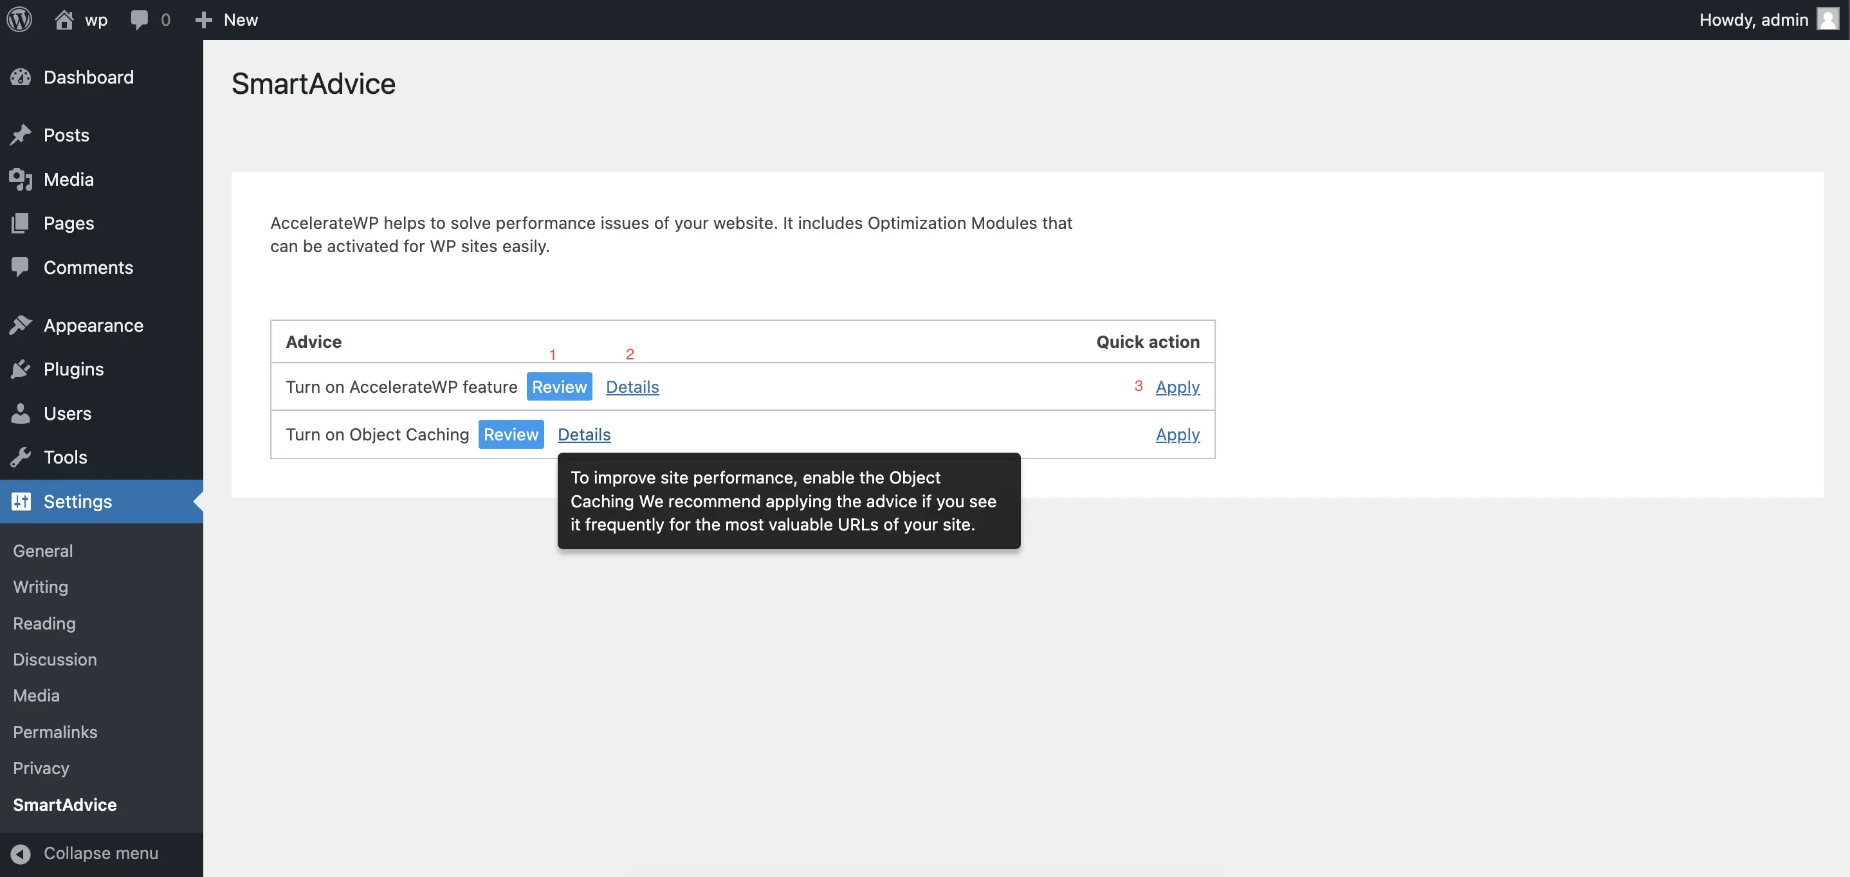The height and width of the screenshot is (877, 1850).
Task: Open the WordPress logo menu
Action: [19, 19]
